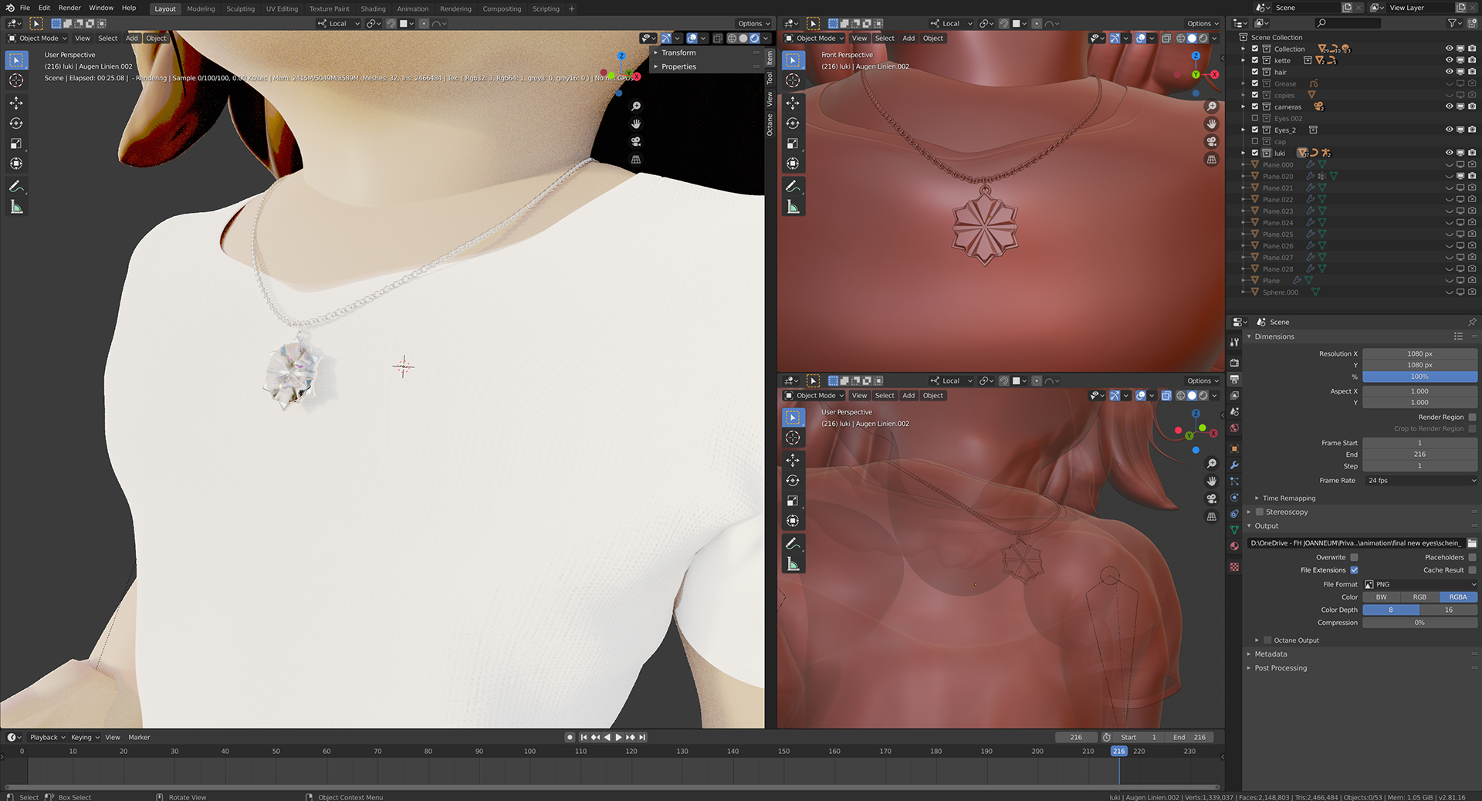
Task: Select the Scale tool in left viewport
Action: [16, 144]
